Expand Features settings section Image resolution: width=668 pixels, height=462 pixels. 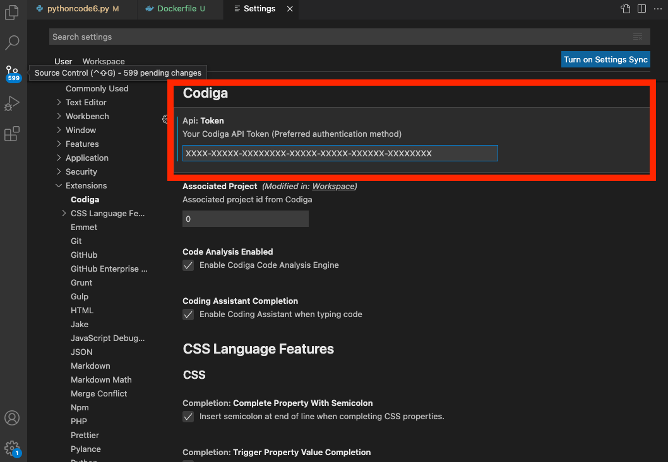click(59, 144)
